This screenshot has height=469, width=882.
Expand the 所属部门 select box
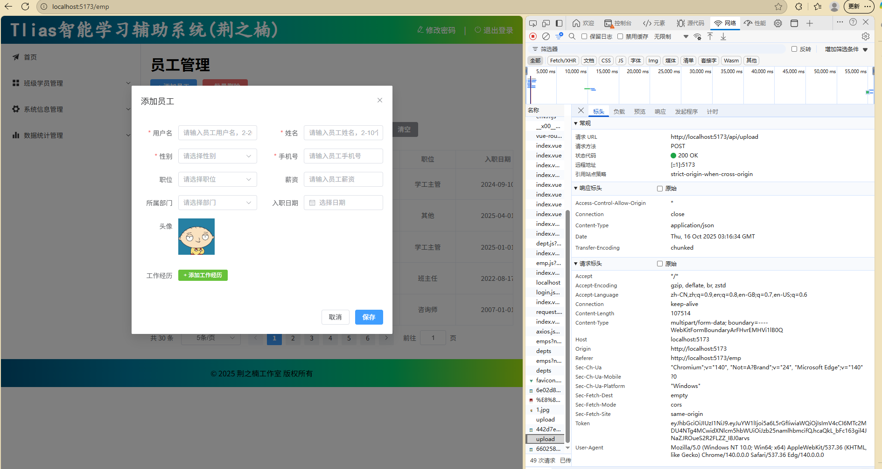[x=217, y=203]
